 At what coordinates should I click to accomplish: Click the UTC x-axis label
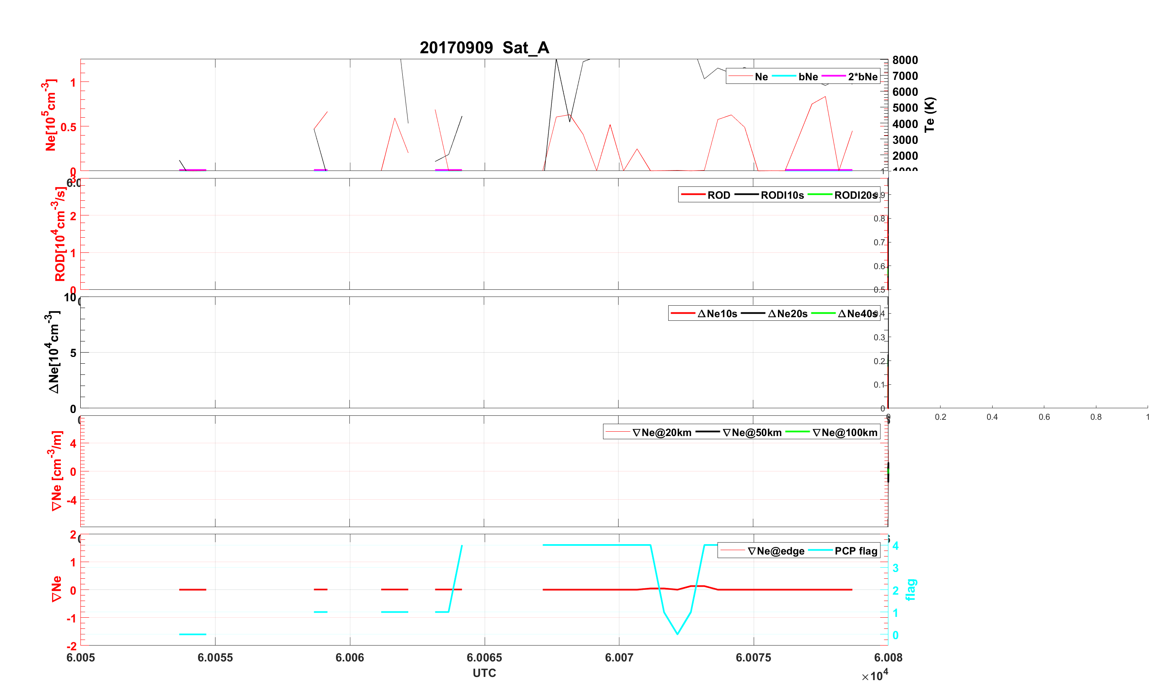point(484,673)
